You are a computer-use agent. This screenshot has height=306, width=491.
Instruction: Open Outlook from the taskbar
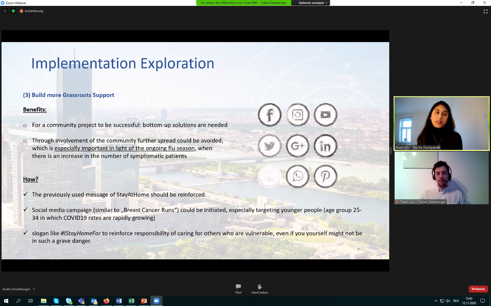pos(94,301)
